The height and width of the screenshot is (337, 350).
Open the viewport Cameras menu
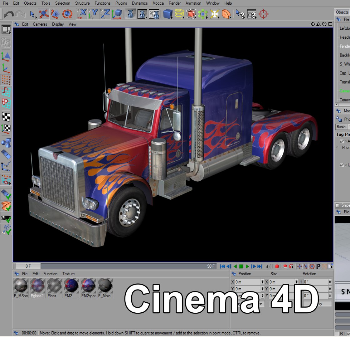(40, 24)
